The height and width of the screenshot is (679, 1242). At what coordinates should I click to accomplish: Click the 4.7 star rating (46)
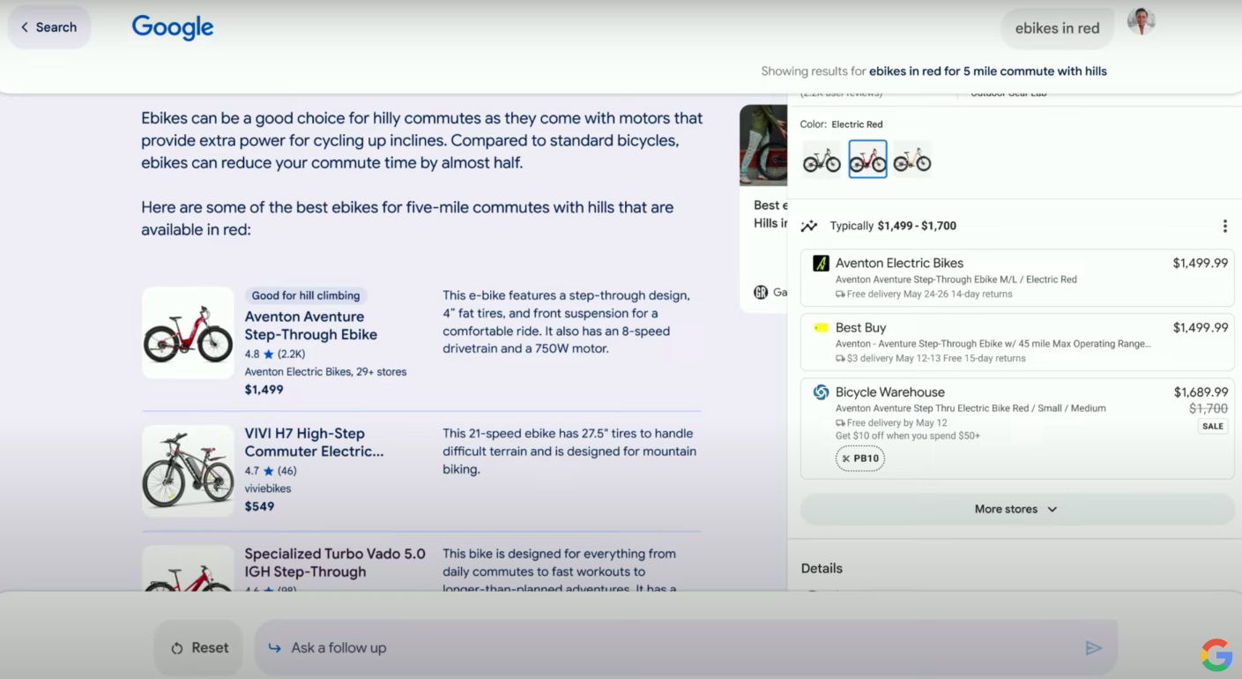point(271,471)
